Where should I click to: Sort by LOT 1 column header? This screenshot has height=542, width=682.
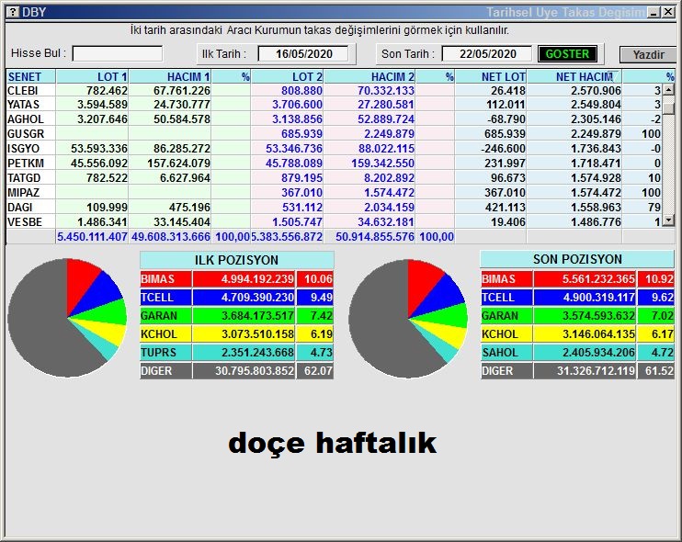[92, 77]
